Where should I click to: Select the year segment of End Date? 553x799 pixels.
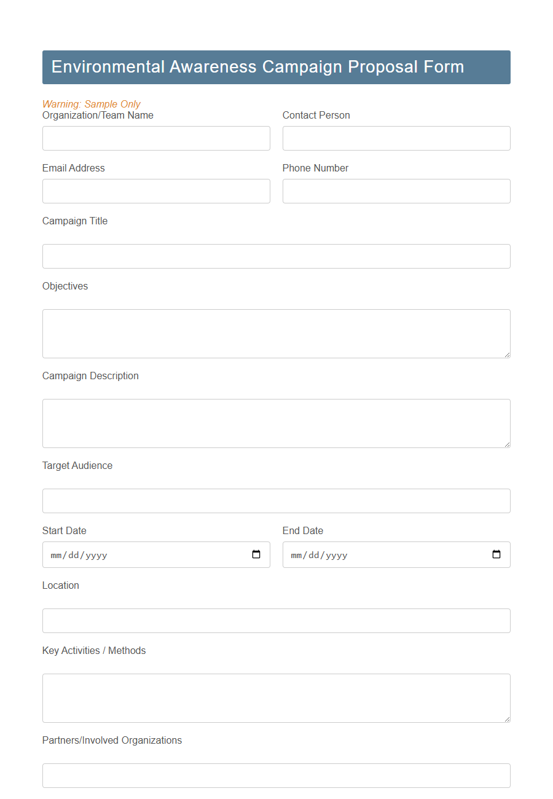[335, 554]
